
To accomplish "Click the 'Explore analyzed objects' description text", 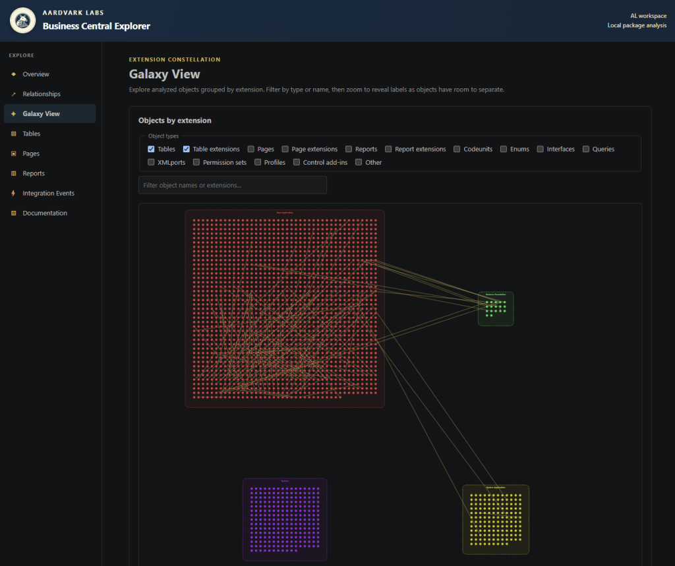I will [317, 90].
